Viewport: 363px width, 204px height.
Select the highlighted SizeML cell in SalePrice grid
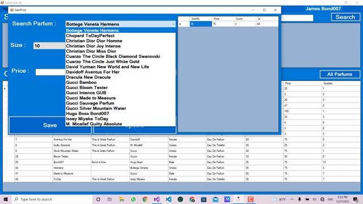[x=201, y=24]
